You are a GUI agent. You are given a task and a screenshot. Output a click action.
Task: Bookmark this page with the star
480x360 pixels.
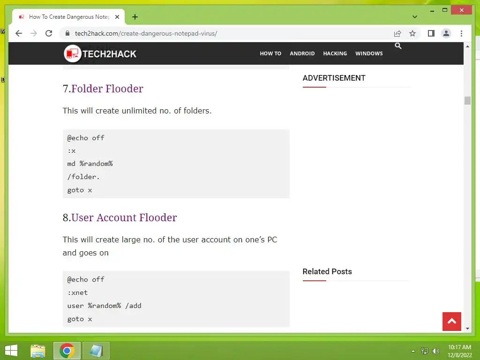coord(412,33)
